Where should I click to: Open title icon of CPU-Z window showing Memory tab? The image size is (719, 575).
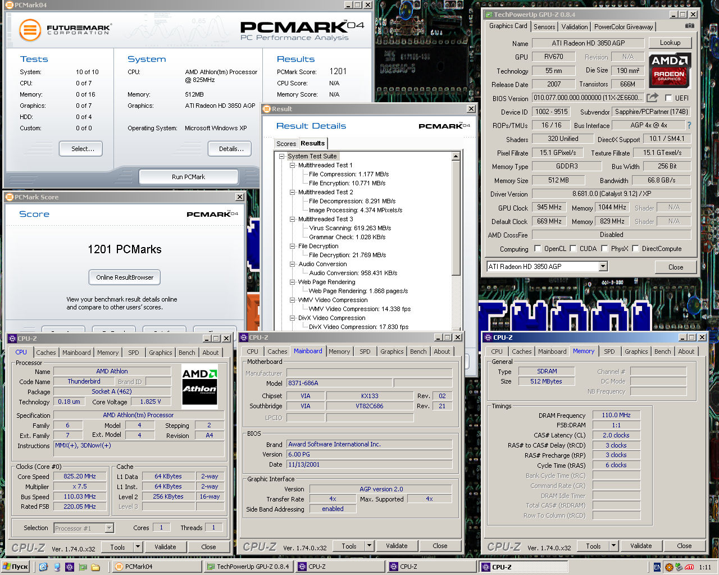click(x=487, y=337)
